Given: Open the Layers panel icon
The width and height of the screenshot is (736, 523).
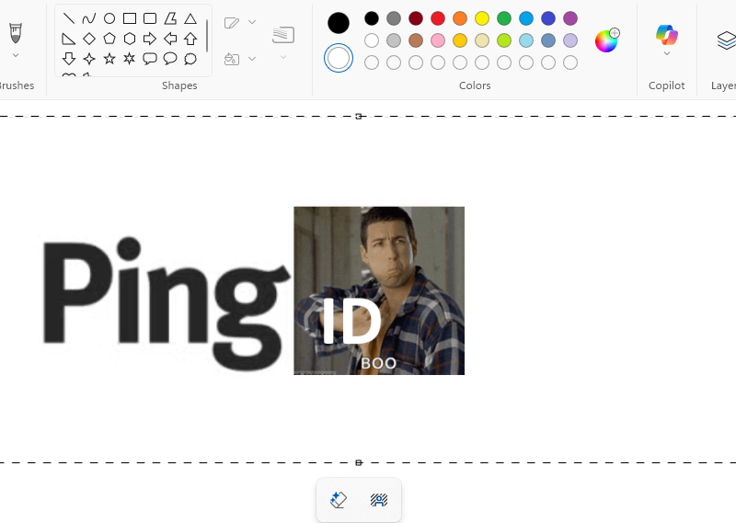Looking at the screenshot, I should [726, 40].
